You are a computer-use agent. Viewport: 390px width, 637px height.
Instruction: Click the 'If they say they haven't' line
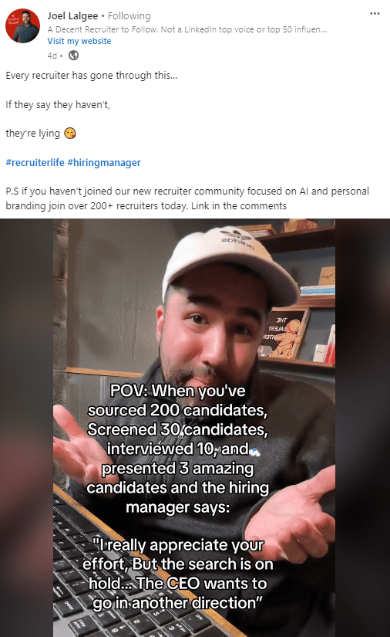(x=58, y=105)
